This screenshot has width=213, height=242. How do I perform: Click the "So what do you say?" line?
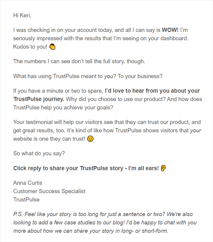(x=39, y=153)
